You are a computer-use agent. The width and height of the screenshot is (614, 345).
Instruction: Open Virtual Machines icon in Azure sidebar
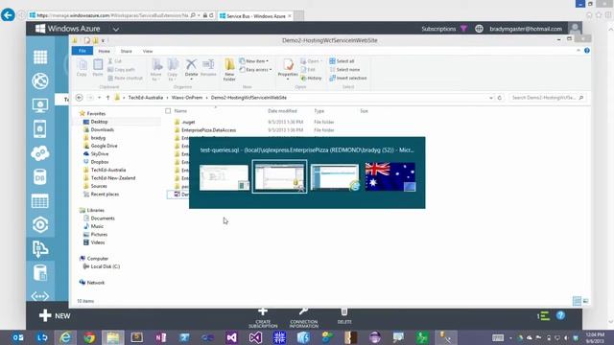pos(40,105)
